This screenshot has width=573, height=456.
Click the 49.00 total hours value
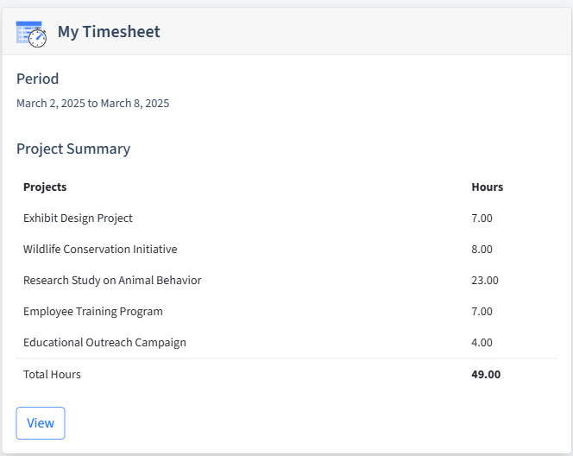[x=486, y=375]
